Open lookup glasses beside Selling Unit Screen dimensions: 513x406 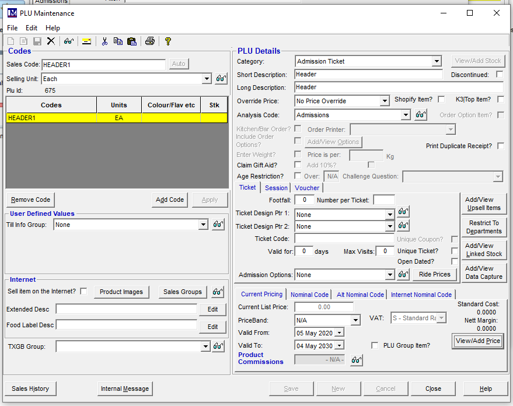pyautogui.click(x=221, y=79)
